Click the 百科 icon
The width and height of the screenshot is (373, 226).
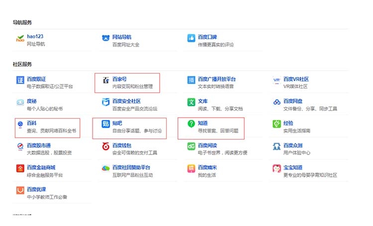pyautogui.click(x=20, y=124)
